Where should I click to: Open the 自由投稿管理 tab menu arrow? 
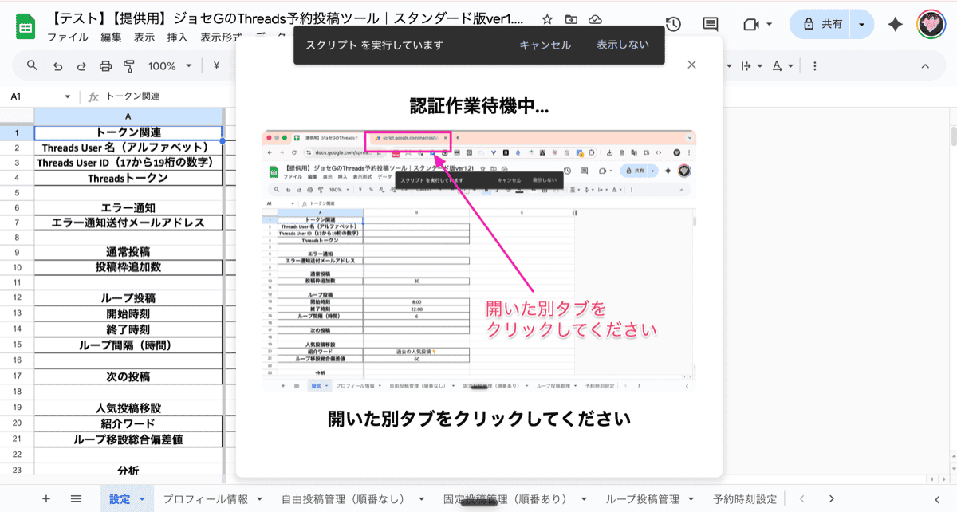click(x=421, y=499)
